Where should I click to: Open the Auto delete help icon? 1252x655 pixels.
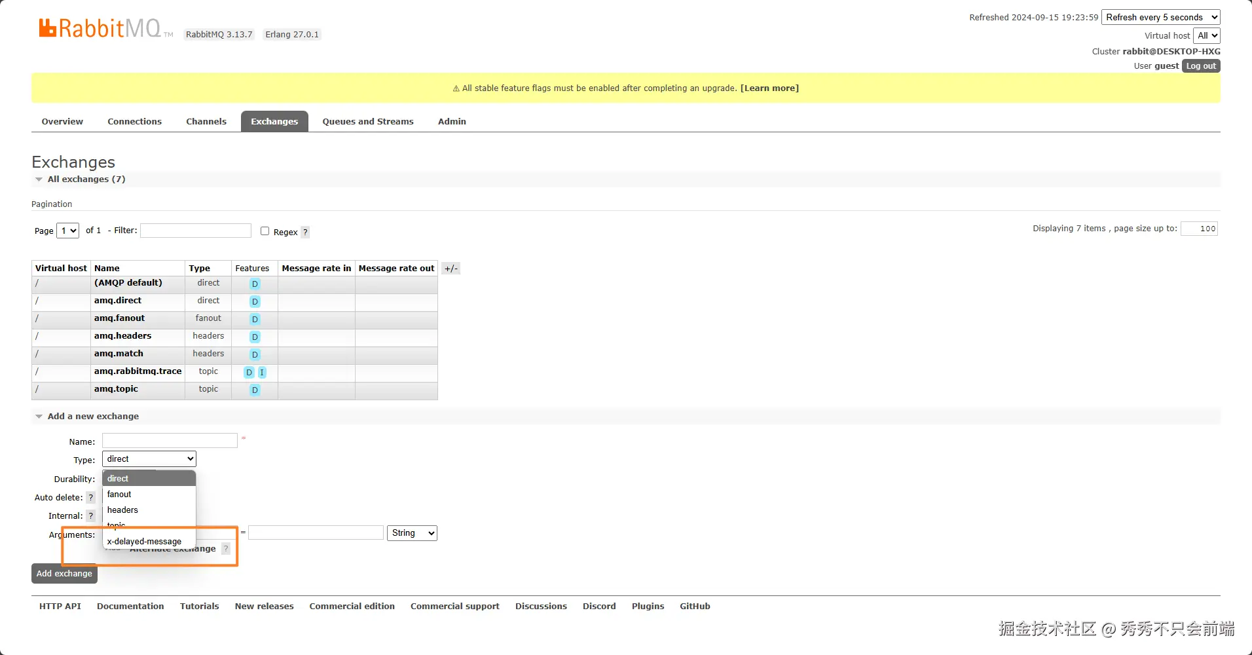[91, 498]
